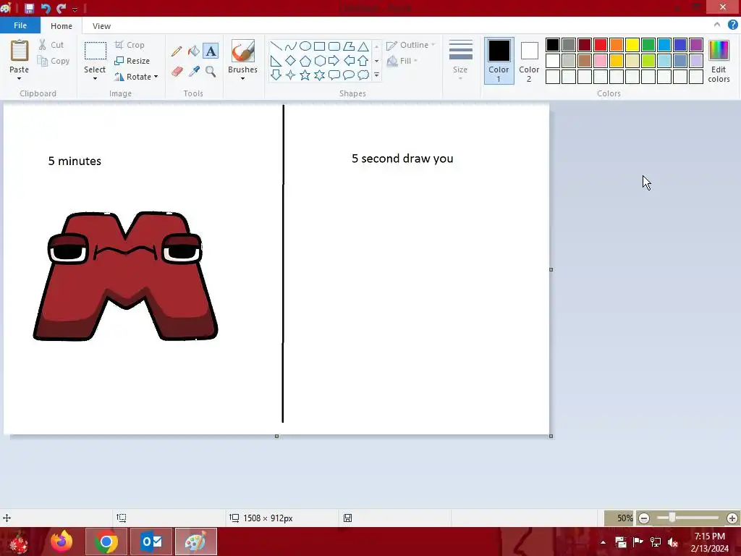The image size is (741, 556).
Task: Activate Color 2 selector
Action: (529, 61)
